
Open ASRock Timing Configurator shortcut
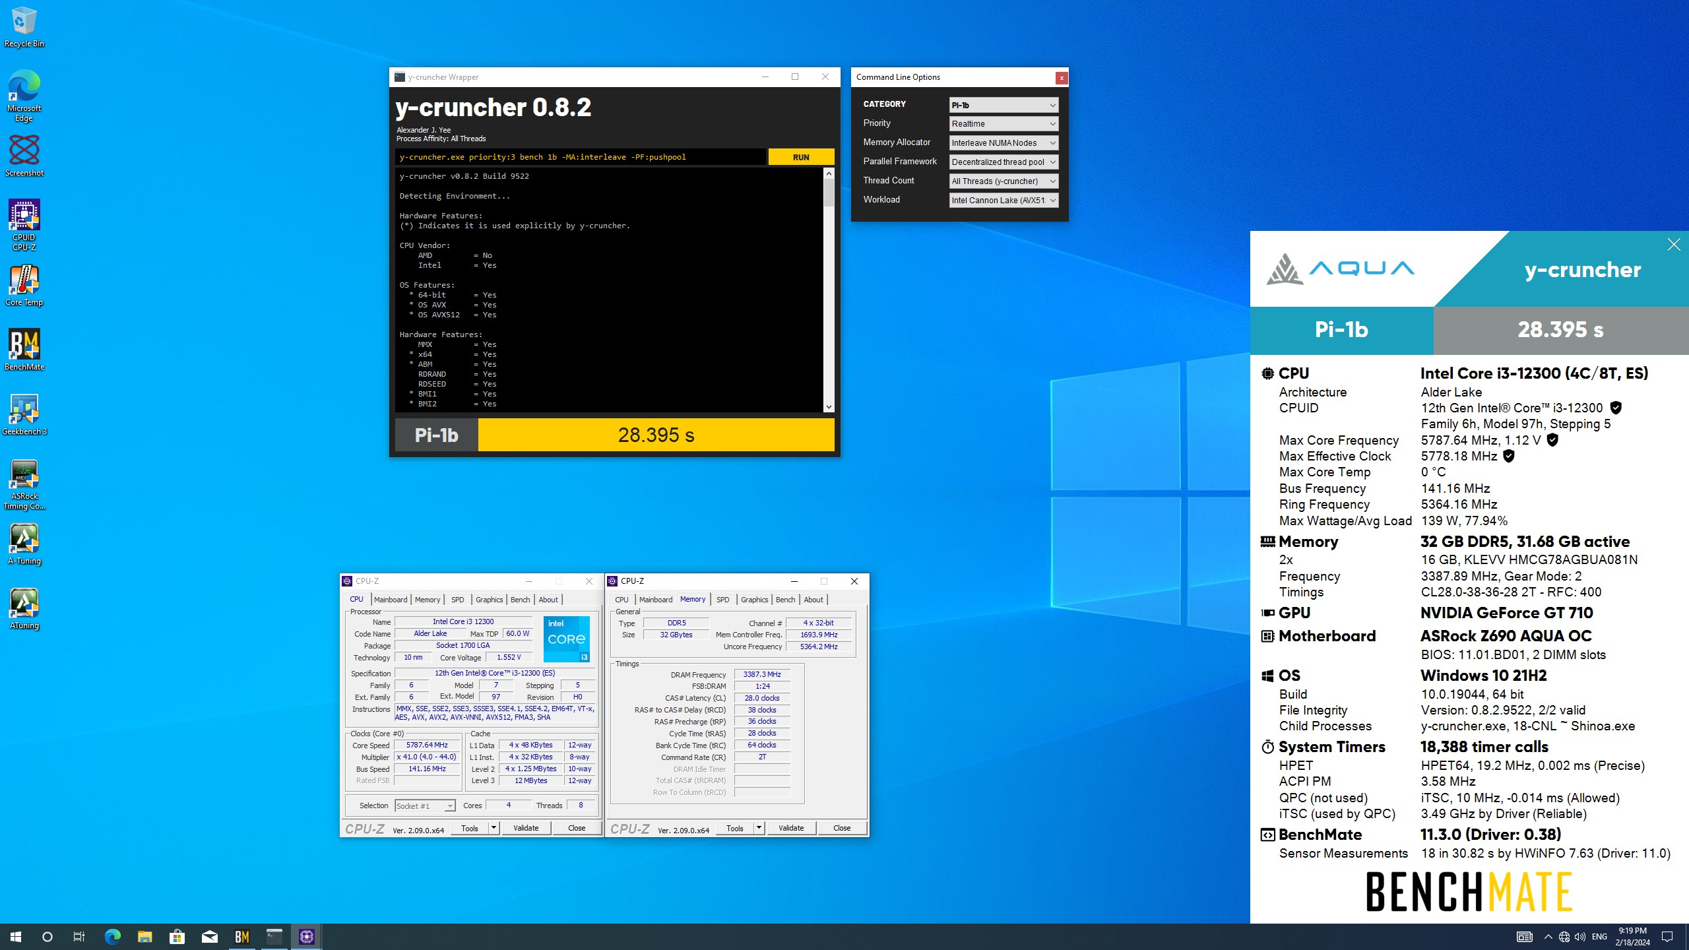(24, 484)
